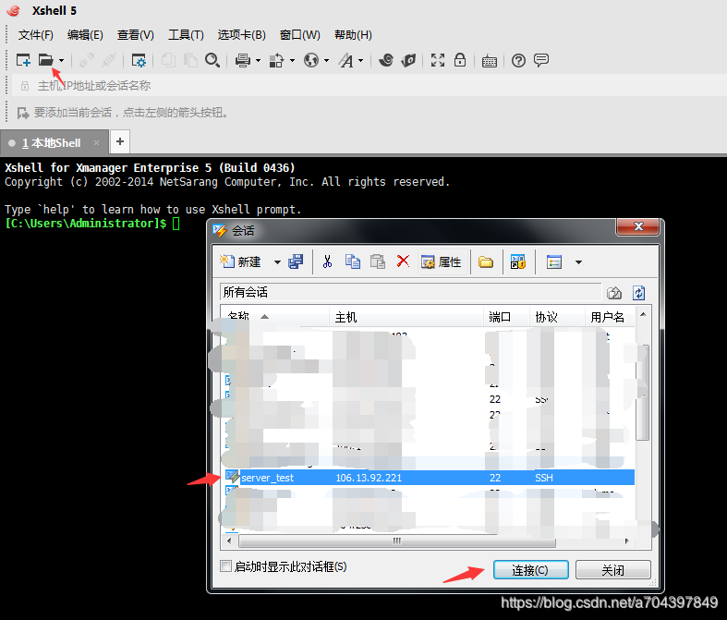Click the horizontal scrollbar in session list

(397, 541)
